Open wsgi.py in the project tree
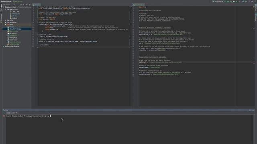257x144 pixels. pos(13,18)
